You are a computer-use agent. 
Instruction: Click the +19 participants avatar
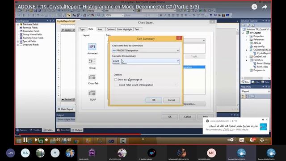point(10,153)
